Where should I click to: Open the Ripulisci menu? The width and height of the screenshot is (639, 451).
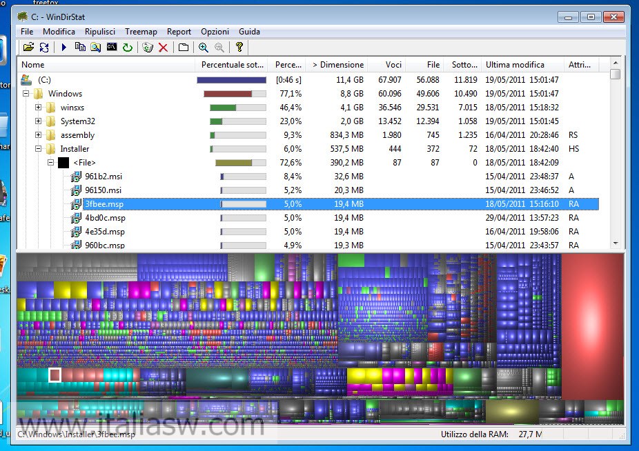point(100,31)
